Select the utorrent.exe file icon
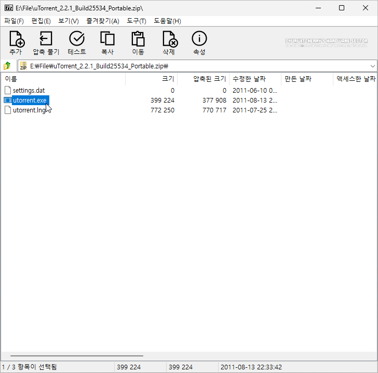This screenshot has width=378, height=373. tap(8, 100)
